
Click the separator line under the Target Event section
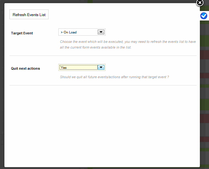103,55
